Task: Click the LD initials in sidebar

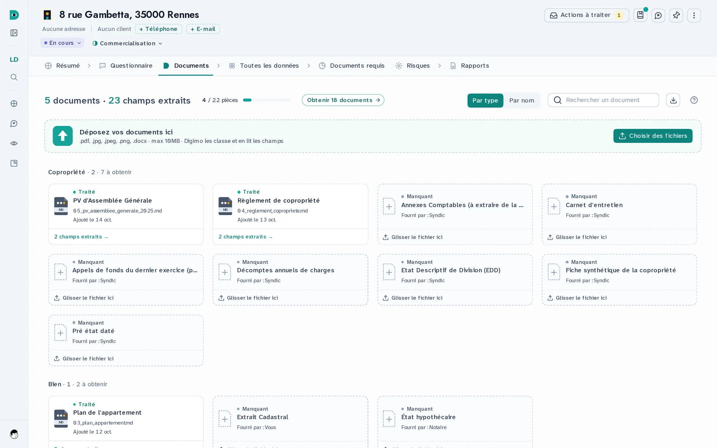Action: (x=14, y=59)
